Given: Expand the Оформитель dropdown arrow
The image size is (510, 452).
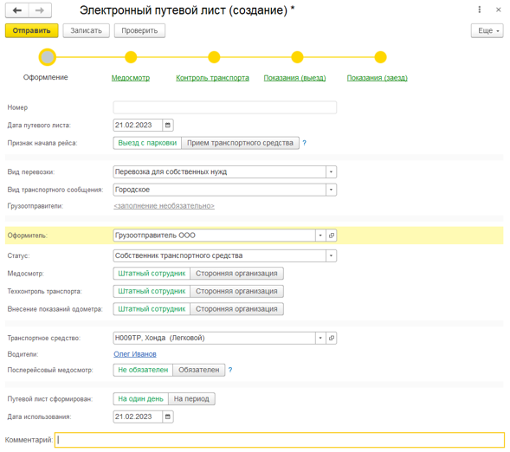Looking at the screenshot, I should pos(320,236).
